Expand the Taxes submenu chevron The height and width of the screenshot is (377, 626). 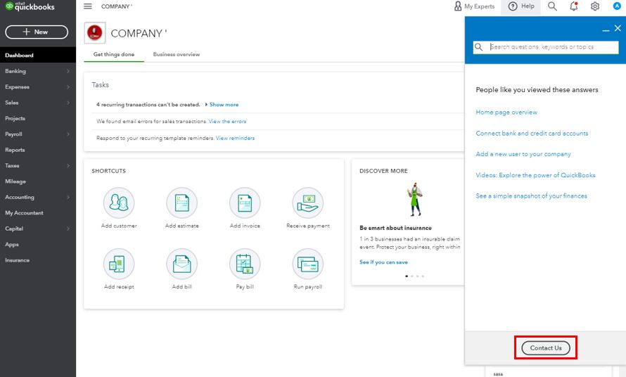[68, 165]
